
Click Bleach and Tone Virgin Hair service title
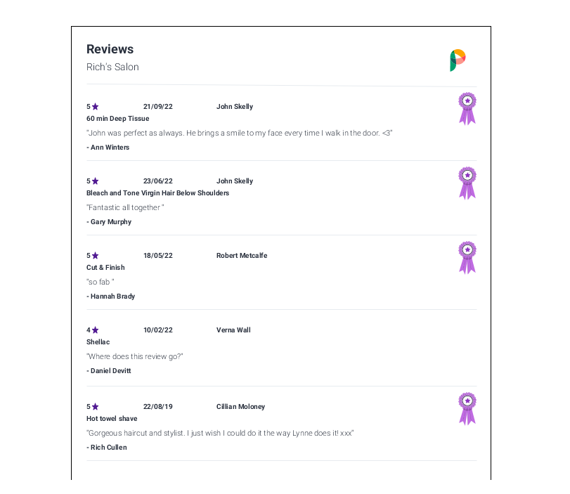(x=157, y=193)
